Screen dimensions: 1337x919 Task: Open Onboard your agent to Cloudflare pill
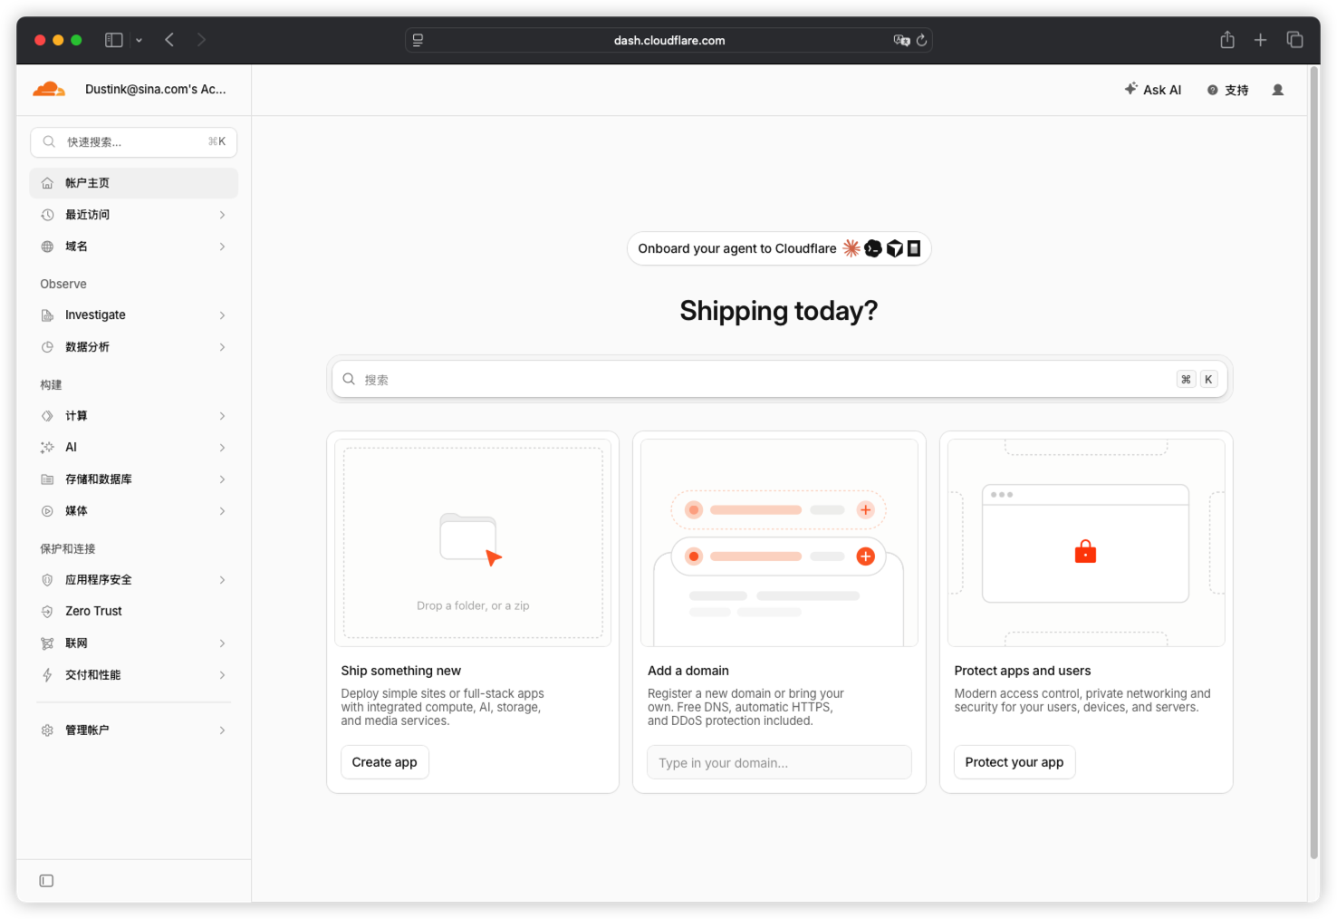(x=779, y=248)
